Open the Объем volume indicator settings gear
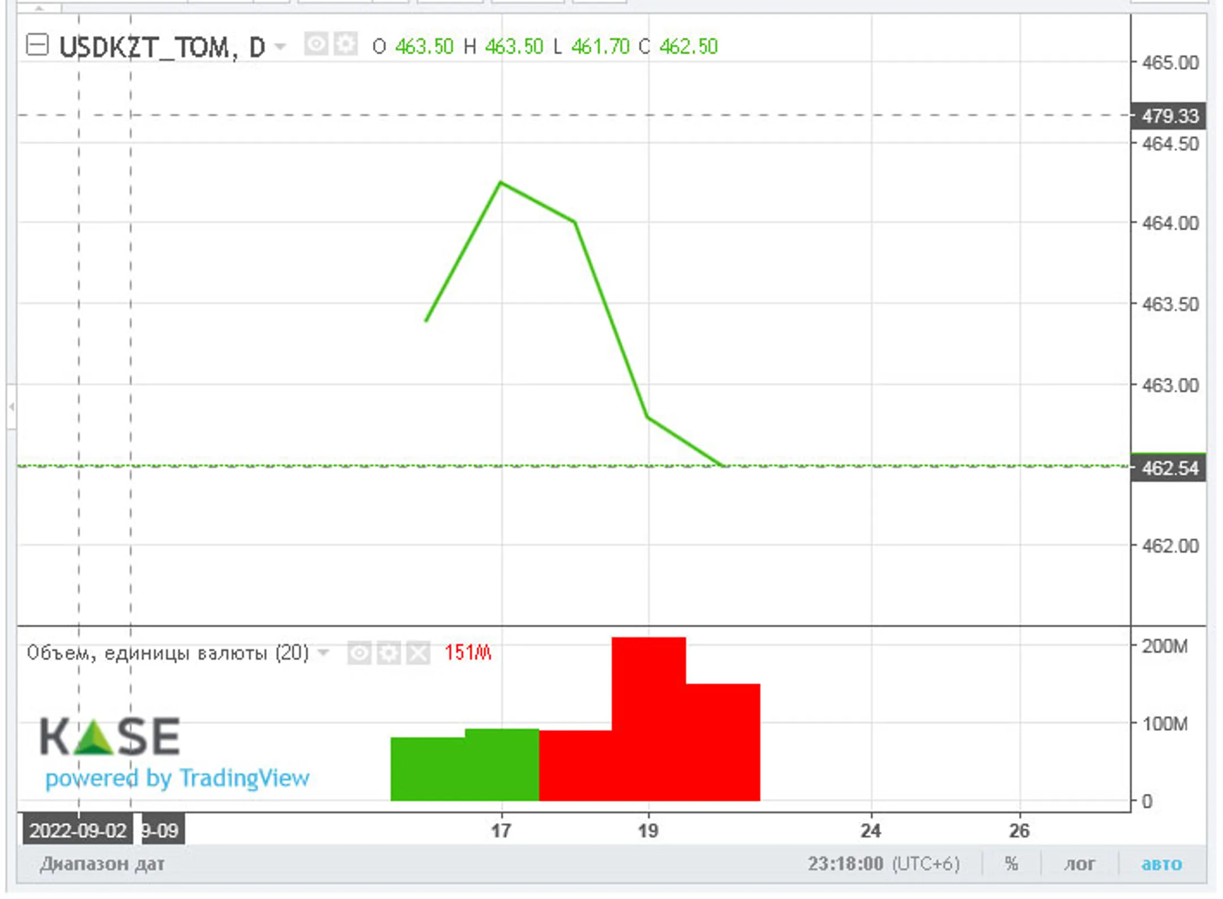The width and height of the screenshot is (1223, 899). [x=388, y=653]
